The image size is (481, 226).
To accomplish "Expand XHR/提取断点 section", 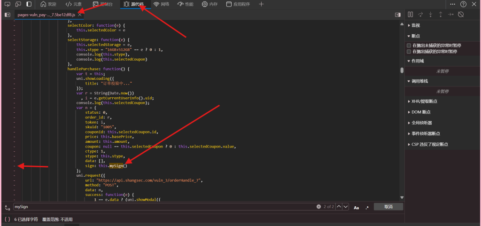I will [425, 101].
